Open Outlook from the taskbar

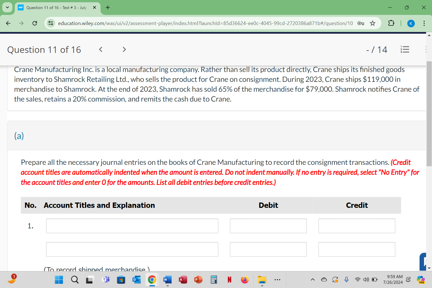coord(136,280)
